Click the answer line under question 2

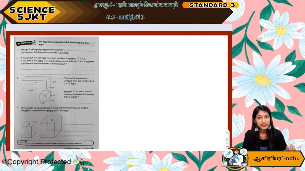[57, 71]
